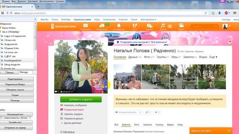This screenshot has width=239, height=134.
Task: Select the Классы feed filter
Action: [159, 125]
